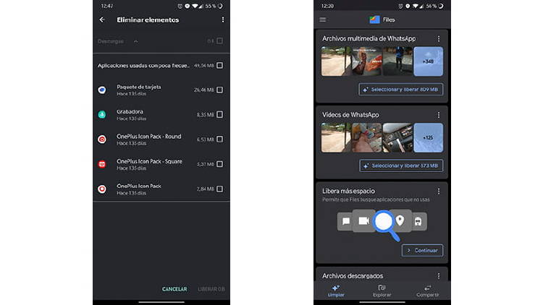Check OnePlus Icon Pack - Square checkbox
Screen dimensions: 543x305
[x=219, y=164]
